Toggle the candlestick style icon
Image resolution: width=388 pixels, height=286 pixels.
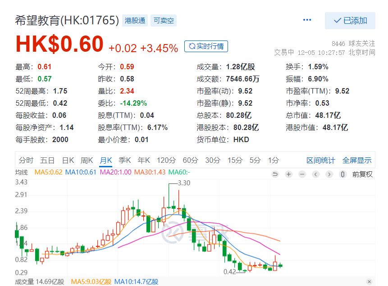point(343,174)
